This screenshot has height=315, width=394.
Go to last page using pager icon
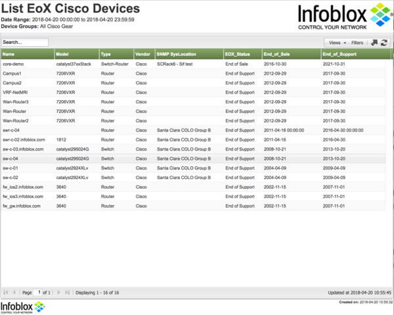tap(67, 293)
